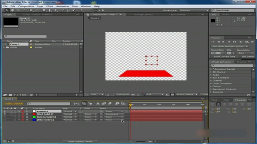Image resolution: width=257 pixels, height=144 pixels.
Task: Expand the 3D Channel effects category
Action: tap(211, 72)
